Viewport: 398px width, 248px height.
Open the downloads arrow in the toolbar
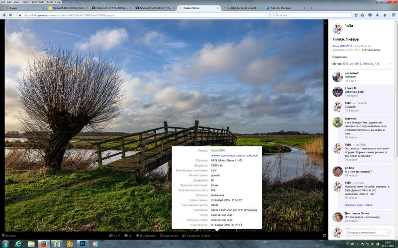pyautogui.click(x=378, y=15)
